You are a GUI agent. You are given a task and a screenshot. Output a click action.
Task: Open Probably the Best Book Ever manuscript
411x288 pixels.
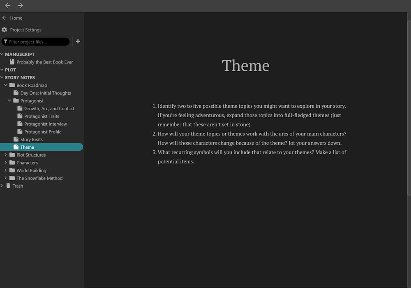click(x=44, y=62)
